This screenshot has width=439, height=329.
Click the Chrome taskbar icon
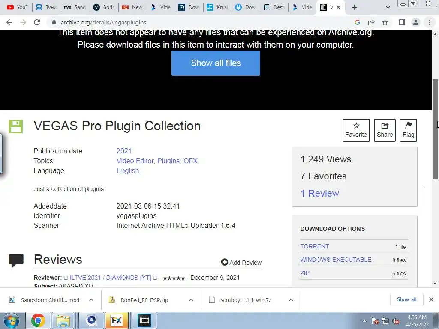[x=38, y=320]
